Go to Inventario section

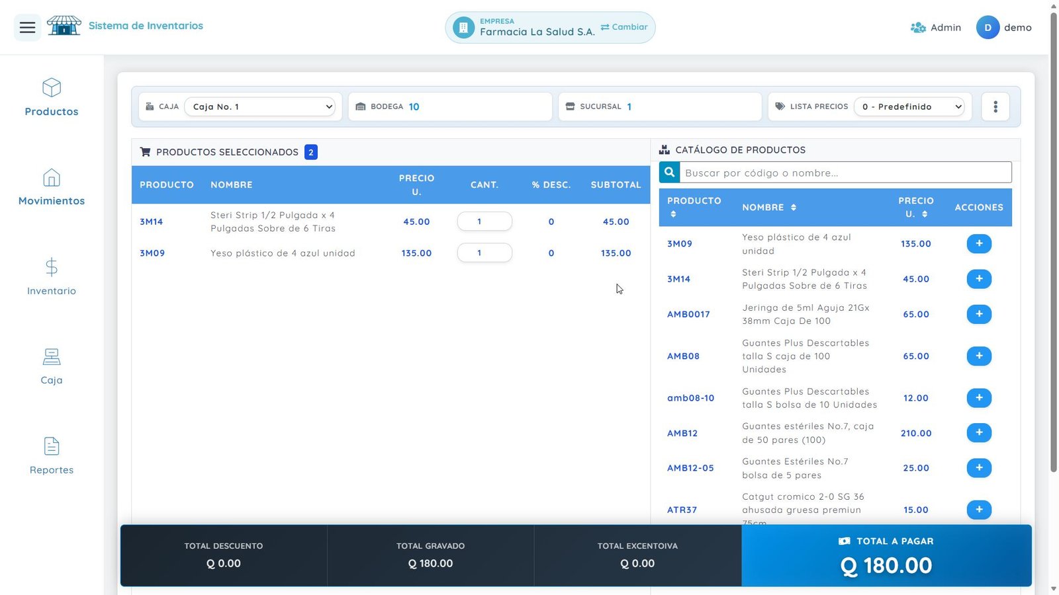(52, 277)
